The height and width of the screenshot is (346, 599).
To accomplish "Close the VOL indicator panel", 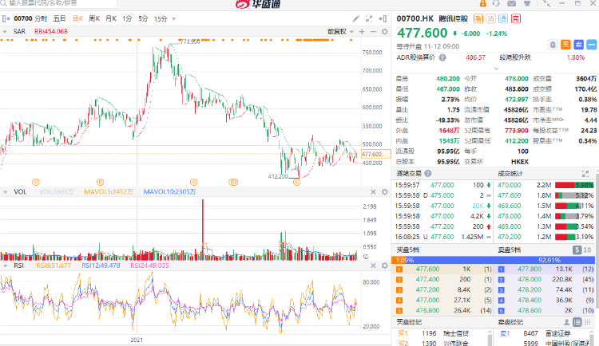I will coord(373,192).
